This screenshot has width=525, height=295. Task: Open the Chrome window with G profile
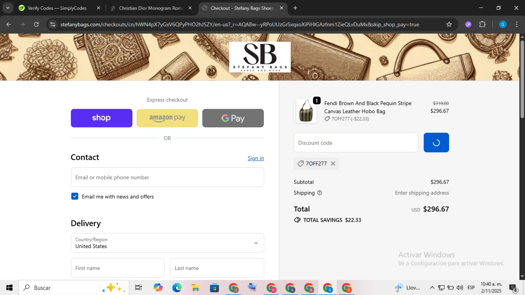click(328, 288)
